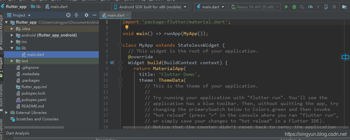Expand External Libraries node
Viewport: 350px width, 140px height.
(6, 113)
